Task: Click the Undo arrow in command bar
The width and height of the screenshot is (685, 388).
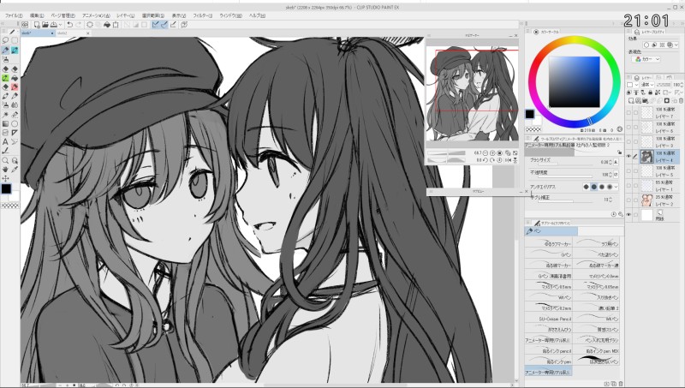Action: click(x=70, y=25)
